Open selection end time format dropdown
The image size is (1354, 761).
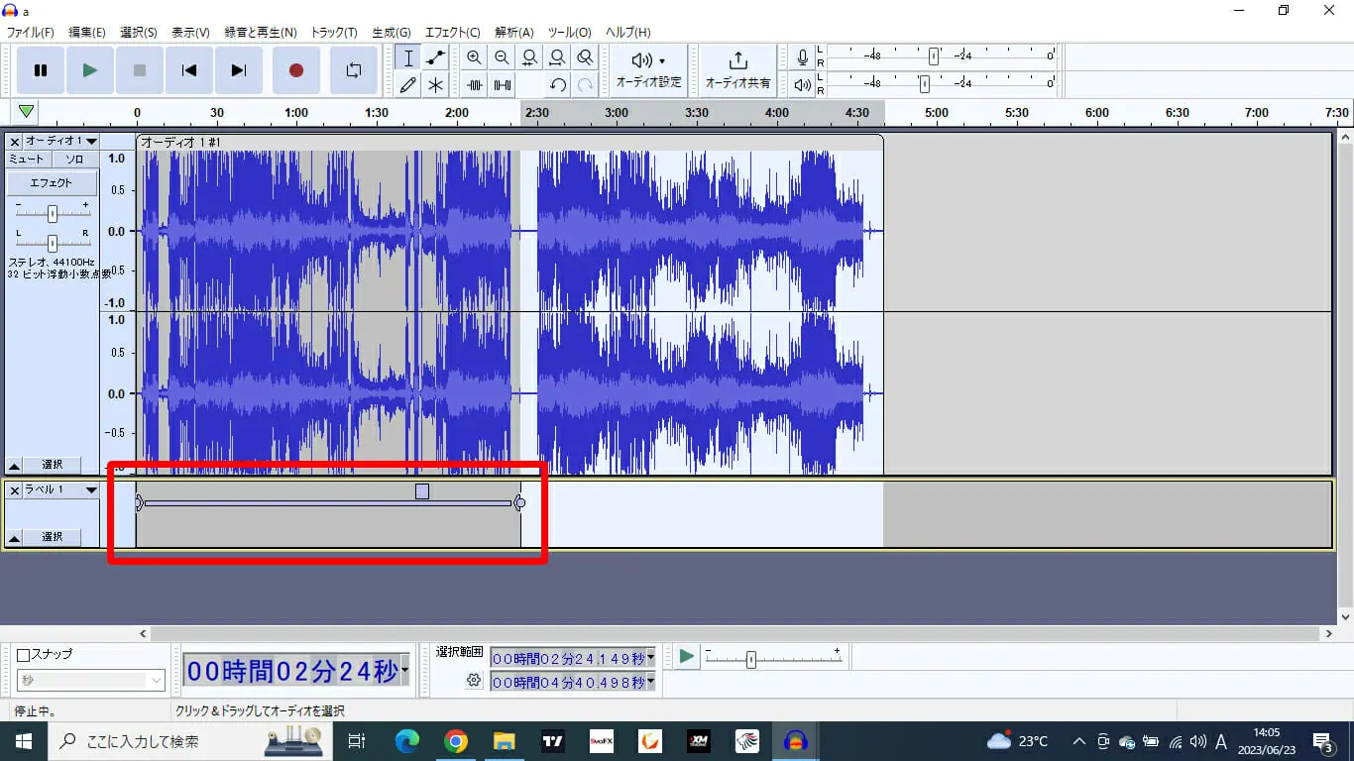[650, 682]
